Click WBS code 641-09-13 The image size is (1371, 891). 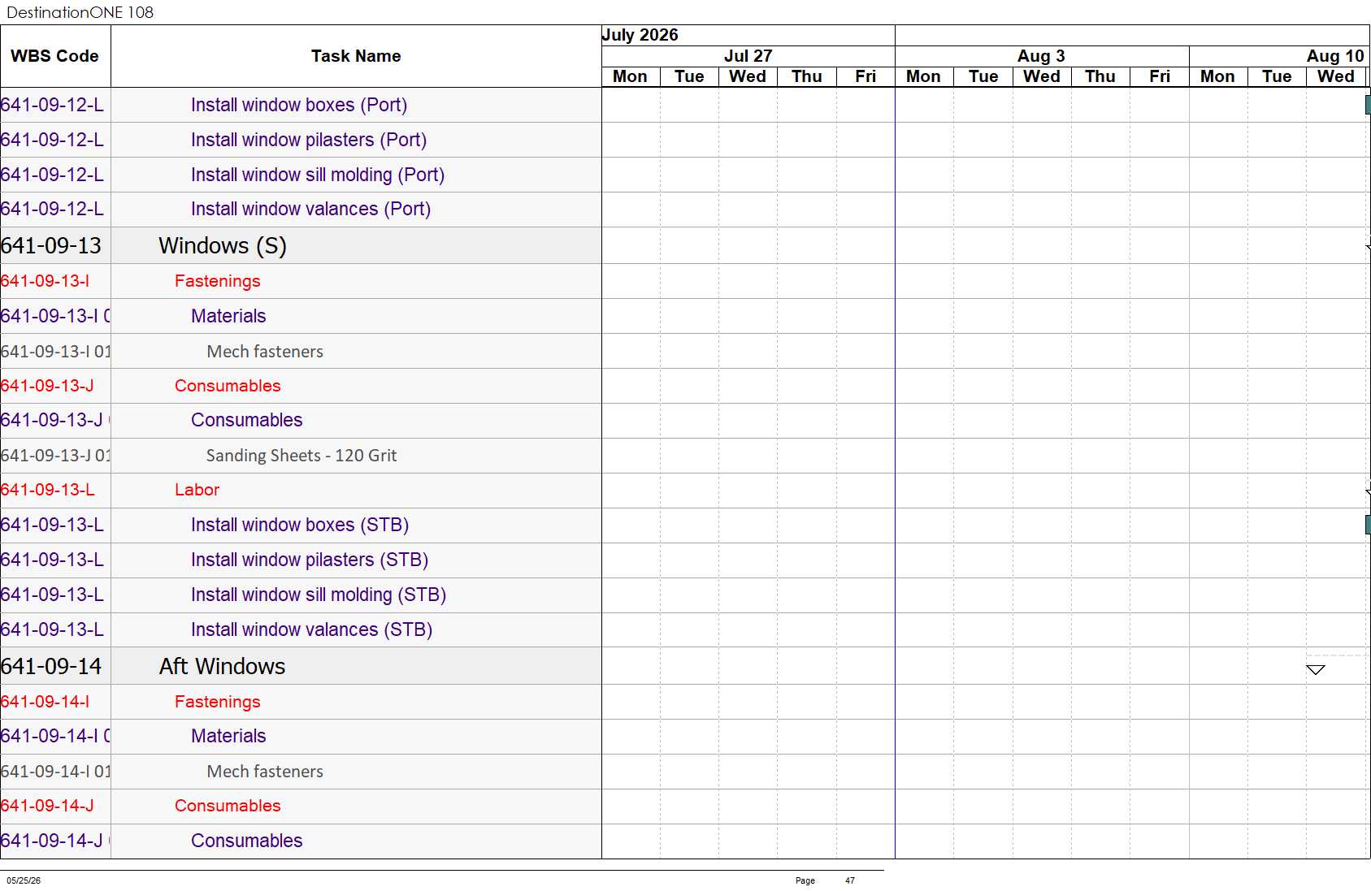[x=51, y=245]
